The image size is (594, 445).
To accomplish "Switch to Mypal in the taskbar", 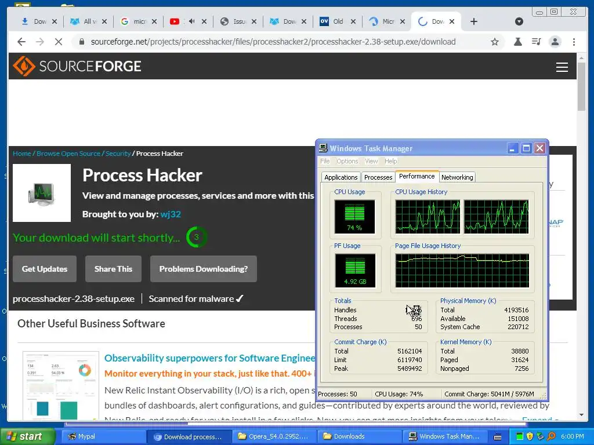I will pyautogui.click(x=103, y=437).
